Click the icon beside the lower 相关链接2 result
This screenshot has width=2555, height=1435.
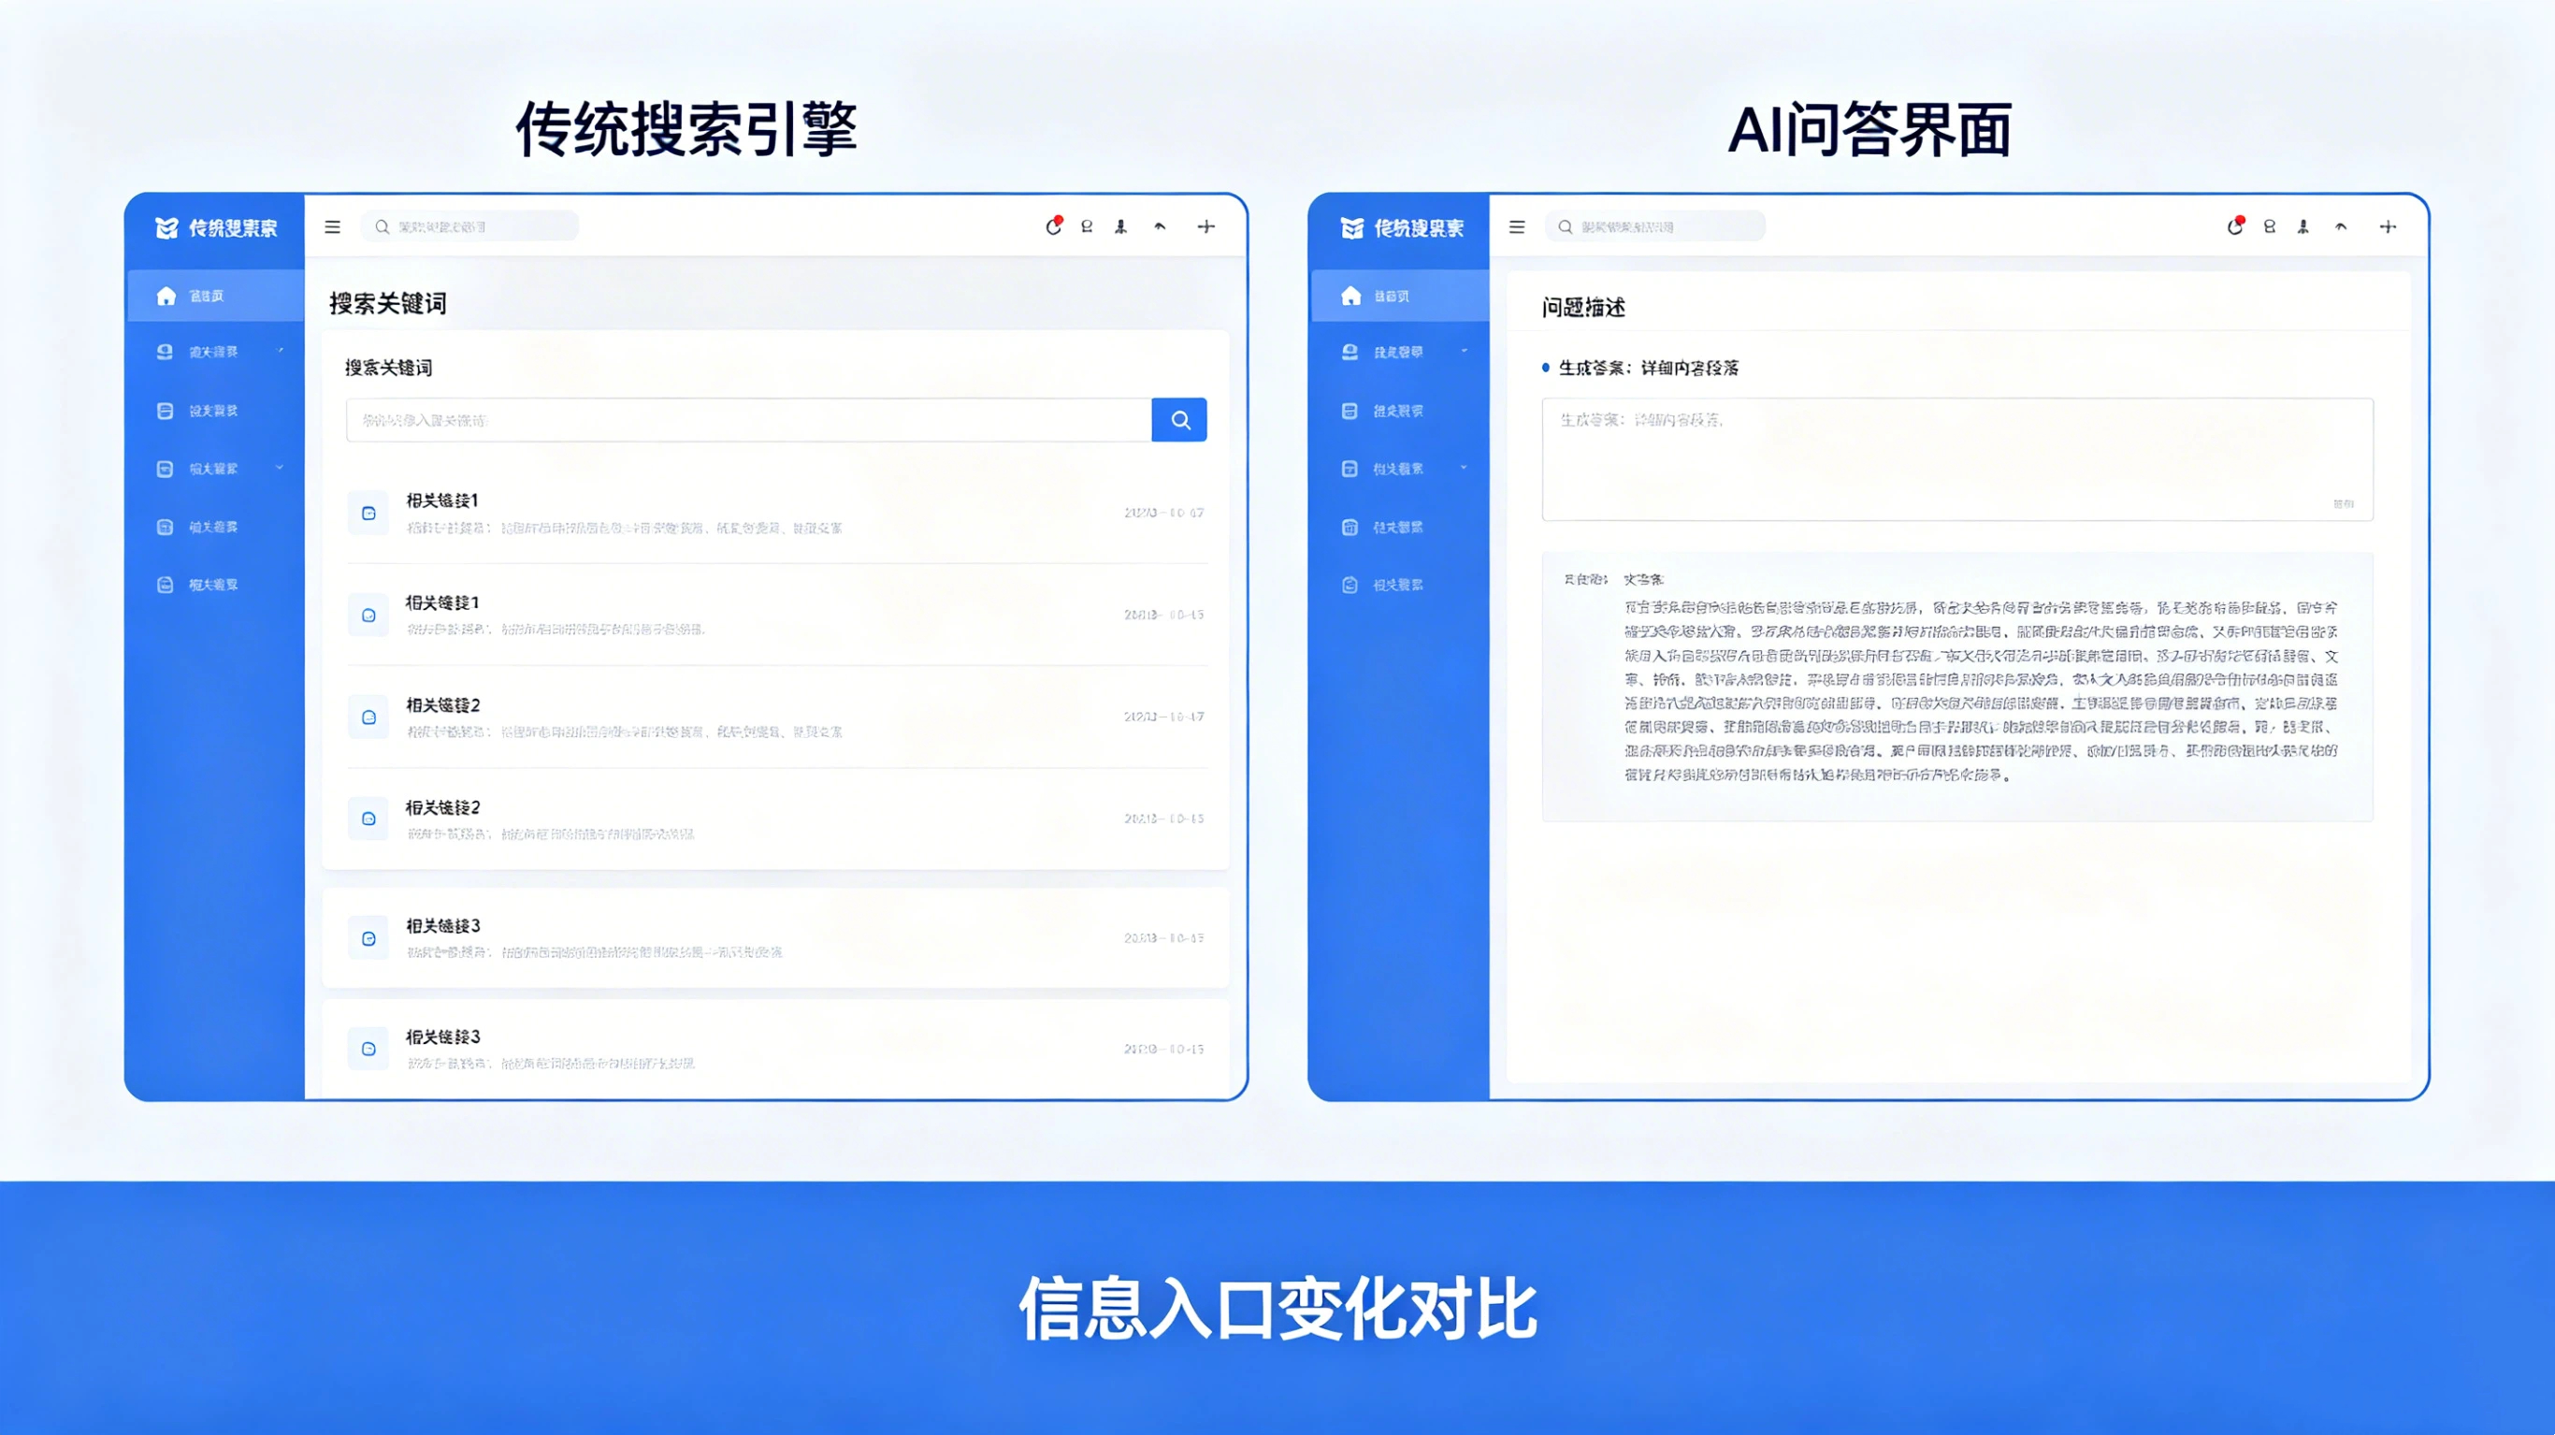(x=368, y=819)
